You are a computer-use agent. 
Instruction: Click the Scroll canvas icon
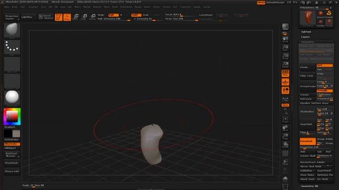pyautogui.click(x=285, y=39)
